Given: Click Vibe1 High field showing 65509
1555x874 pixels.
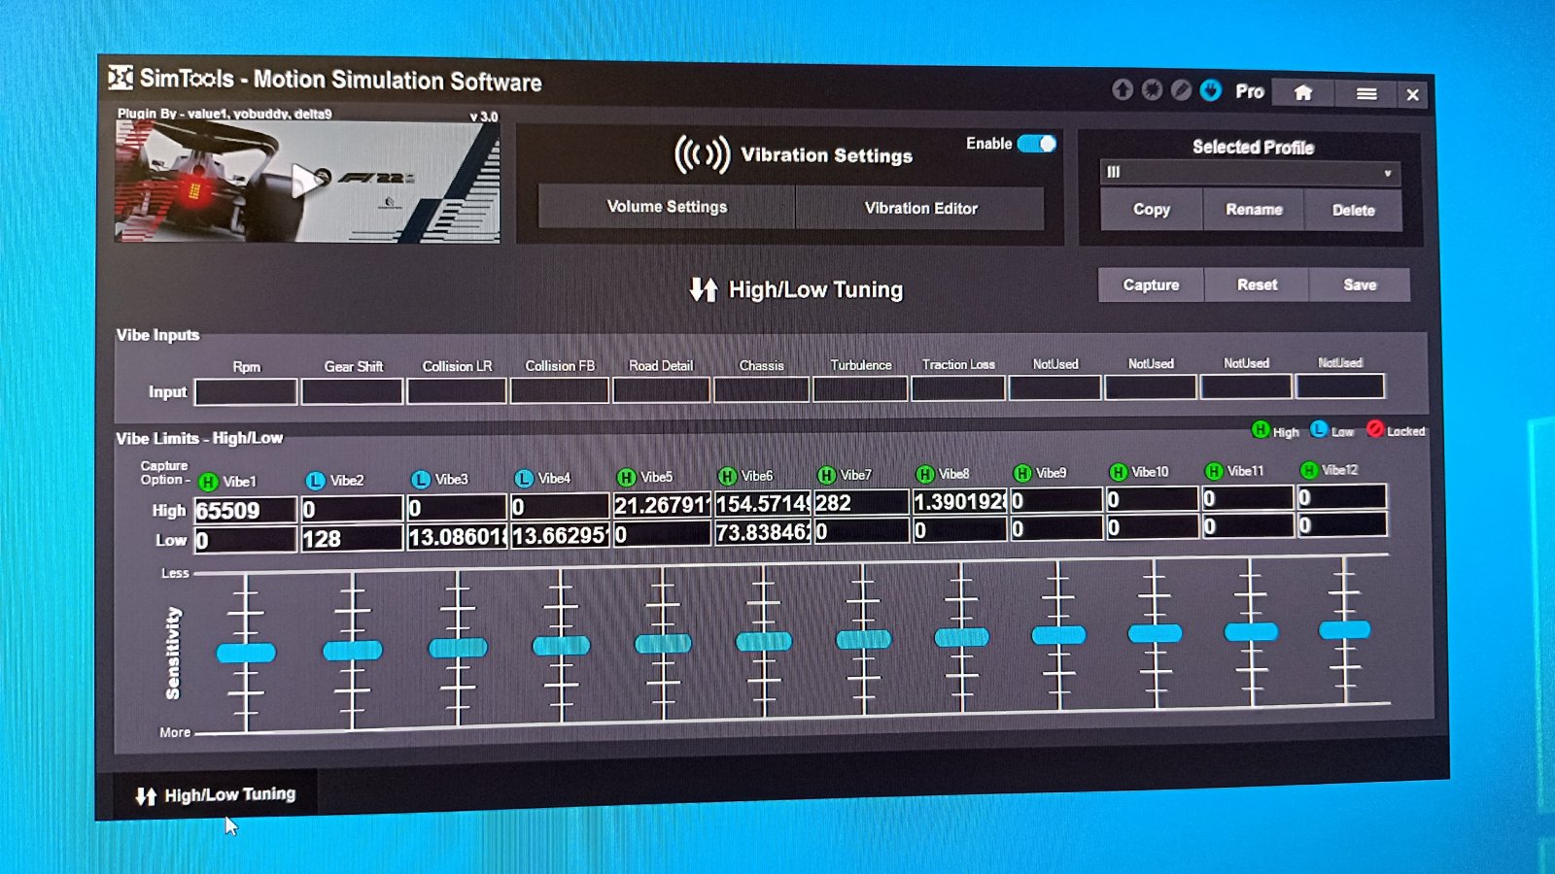Looking at the screenshot, I should point(246,511).
